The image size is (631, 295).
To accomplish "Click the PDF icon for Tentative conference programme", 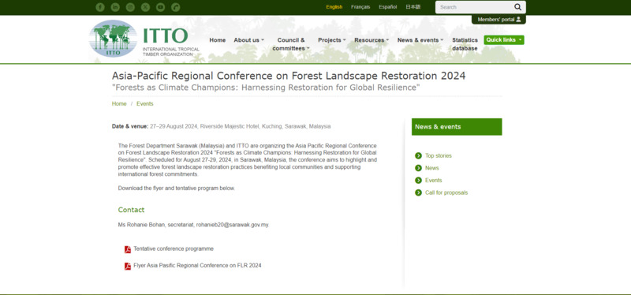I will coord(128,249).
